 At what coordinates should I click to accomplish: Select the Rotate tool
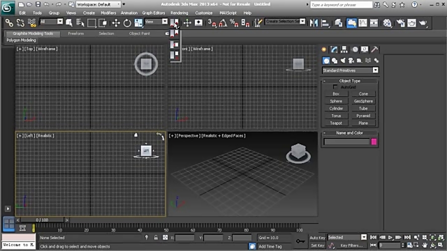127,23
